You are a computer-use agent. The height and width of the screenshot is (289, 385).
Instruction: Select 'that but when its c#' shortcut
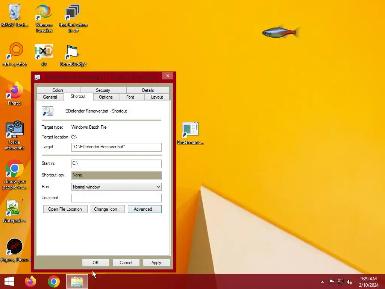click(73, 18)
